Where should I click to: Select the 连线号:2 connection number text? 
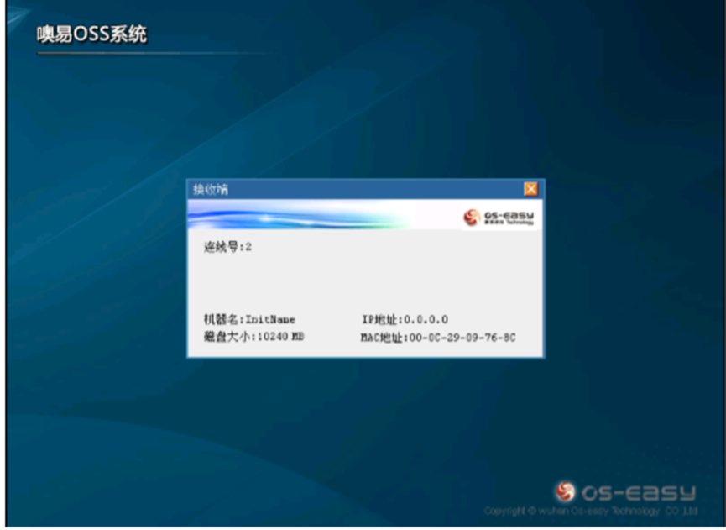pos(228,248)
